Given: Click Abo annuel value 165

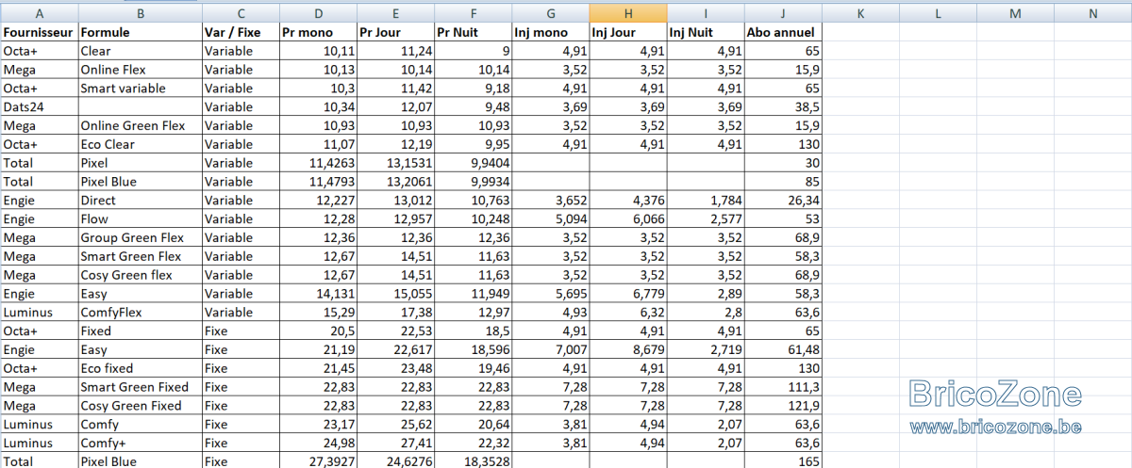Looking at the screenshot, I should coord(783,460).
